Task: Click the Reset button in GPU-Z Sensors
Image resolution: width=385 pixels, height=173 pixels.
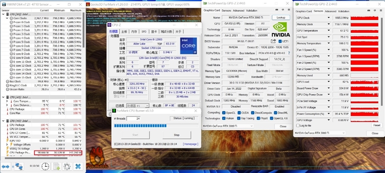Action: pos(377,125)
